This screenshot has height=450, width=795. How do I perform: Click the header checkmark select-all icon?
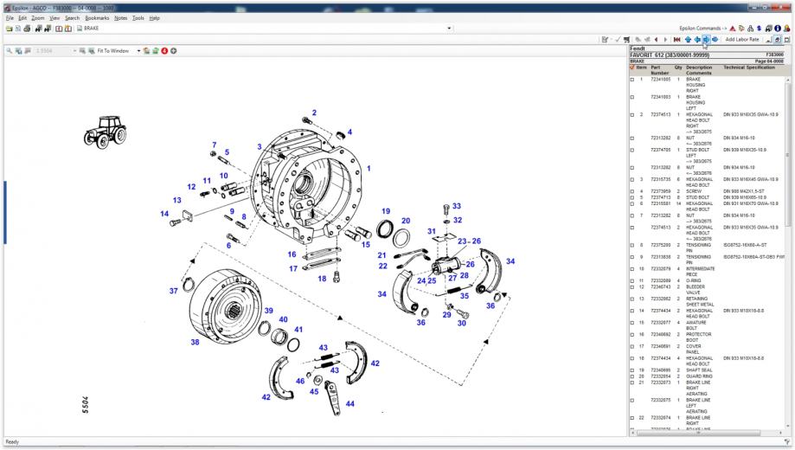(632, 67)
